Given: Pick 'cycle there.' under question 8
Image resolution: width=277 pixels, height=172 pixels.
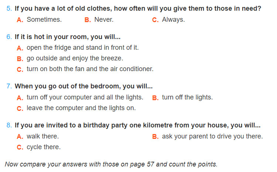Looking at the screenshot, I should tap(44, 147).
